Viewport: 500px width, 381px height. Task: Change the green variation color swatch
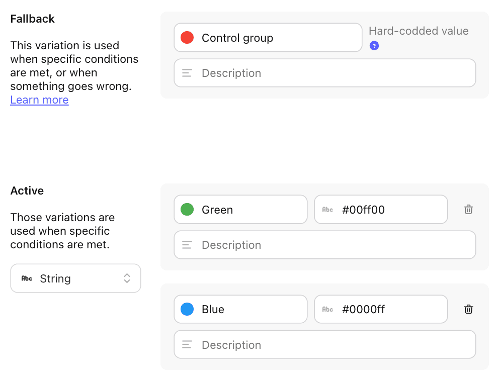(187, 210)
